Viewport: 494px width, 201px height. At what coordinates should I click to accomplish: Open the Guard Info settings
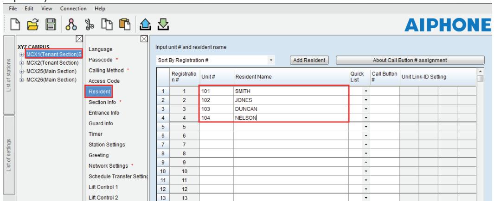[x=101, y=123]
